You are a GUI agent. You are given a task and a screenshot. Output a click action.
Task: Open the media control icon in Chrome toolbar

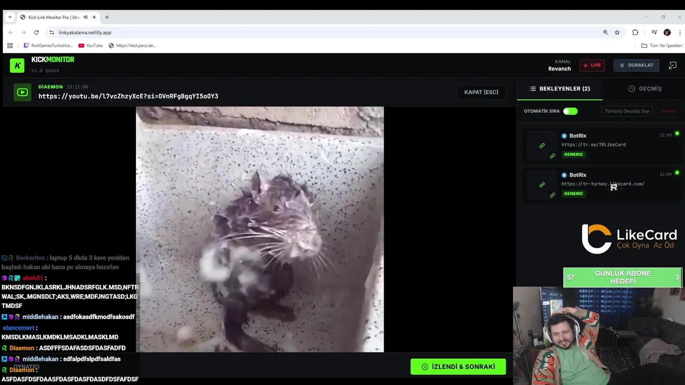coord(654,33)
